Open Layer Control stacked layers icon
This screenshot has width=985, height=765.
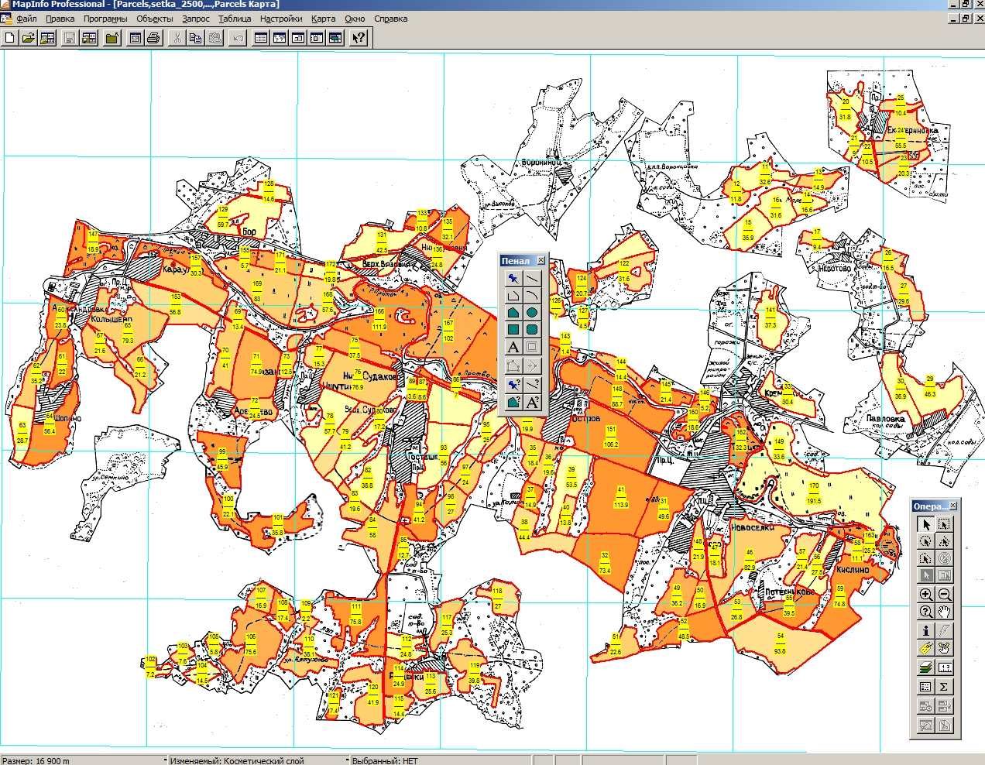pyautogui.click(x=926, y=667)
